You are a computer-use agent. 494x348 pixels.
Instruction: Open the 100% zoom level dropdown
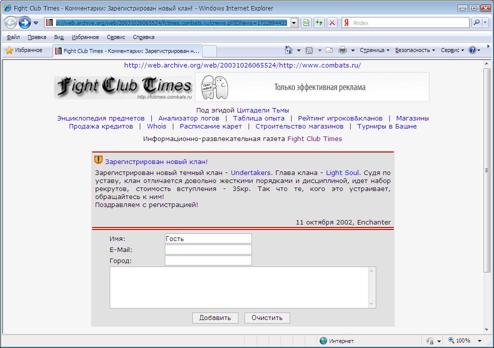(x=480, y=341)
